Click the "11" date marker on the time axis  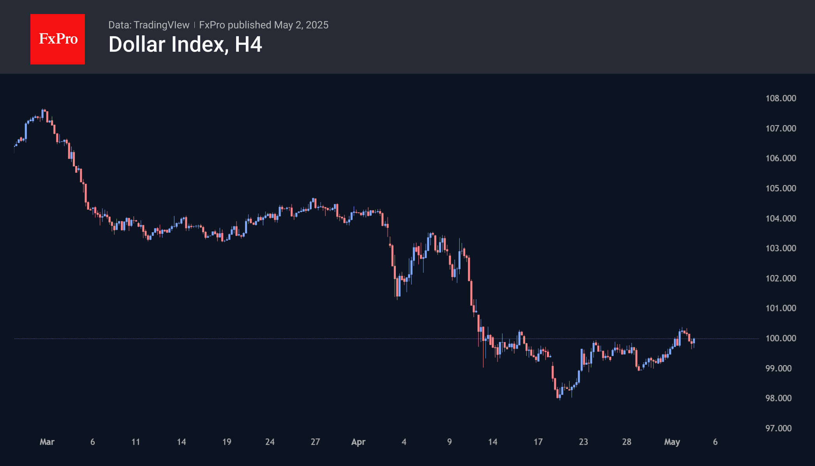136,442
